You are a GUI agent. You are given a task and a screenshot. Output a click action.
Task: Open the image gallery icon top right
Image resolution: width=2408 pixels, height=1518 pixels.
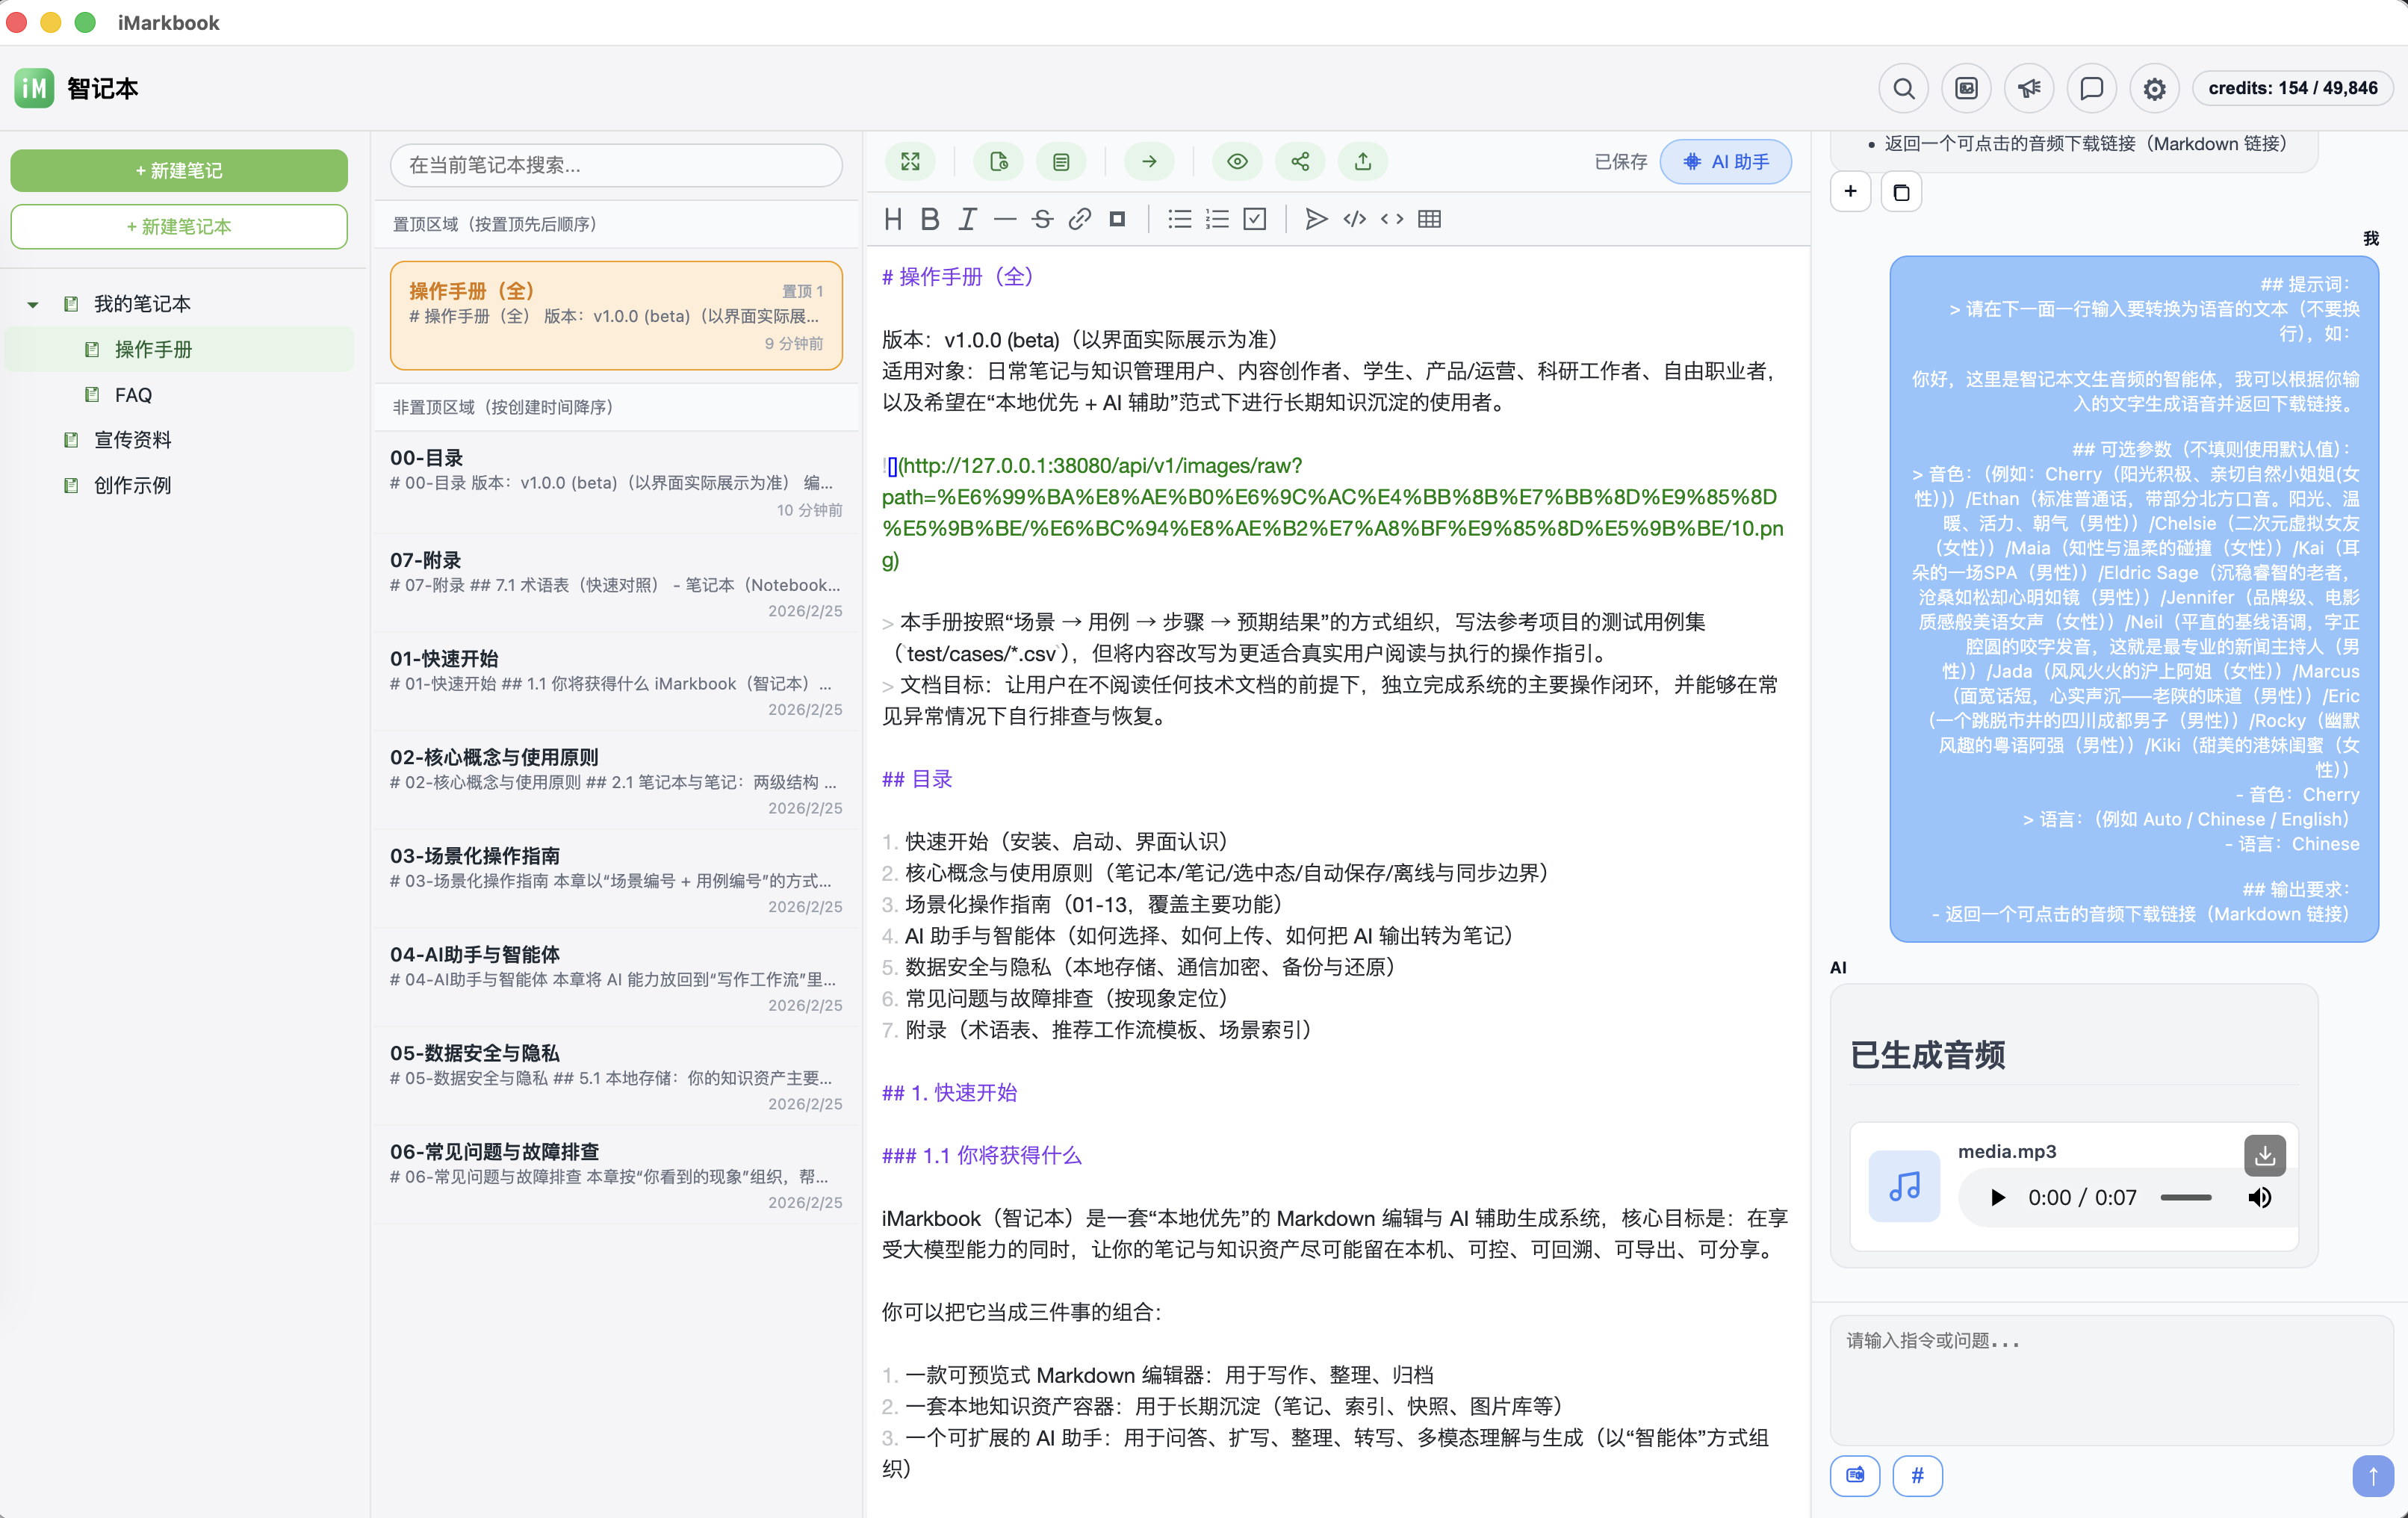1966,88
